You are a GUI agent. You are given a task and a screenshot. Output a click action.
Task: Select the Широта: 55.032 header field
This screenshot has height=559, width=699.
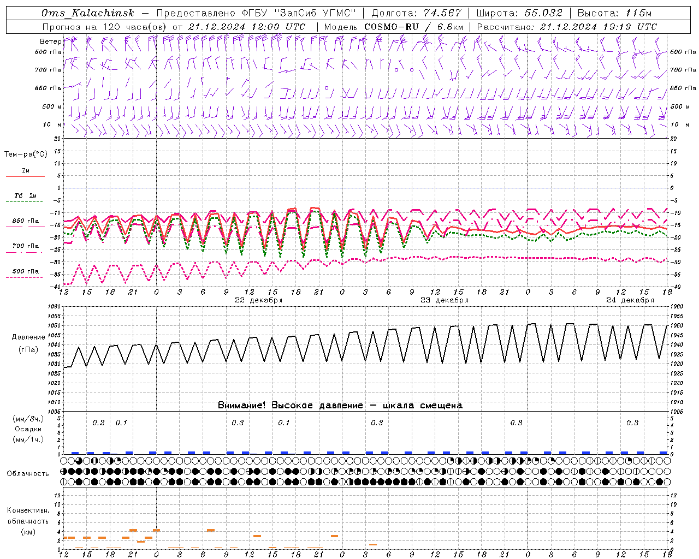(520, 13)
